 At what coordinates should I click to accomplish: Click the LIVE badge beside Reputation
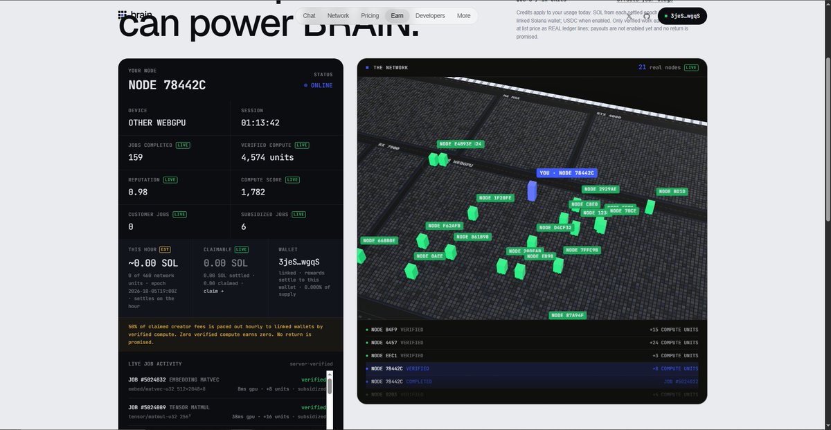coord(170,179)
